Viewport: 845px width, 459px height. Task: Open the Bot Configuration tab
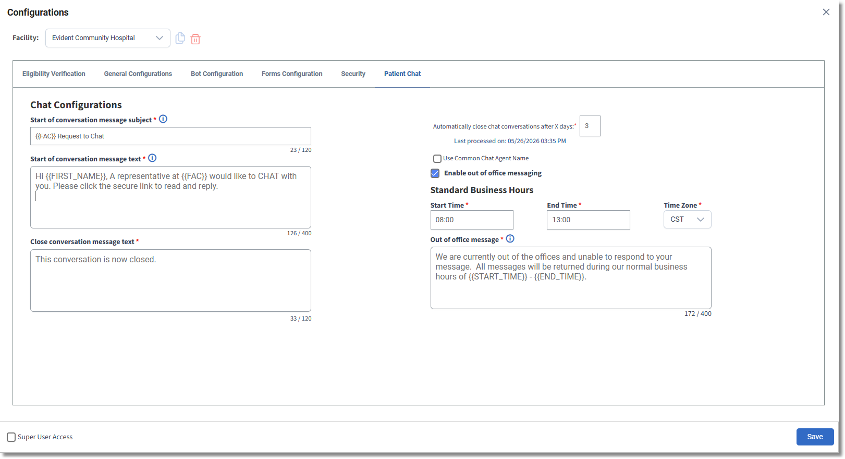[x=217, y=74]
